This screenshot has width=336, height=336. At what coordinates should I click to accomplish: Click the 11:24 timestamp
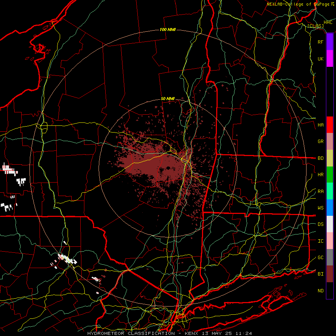[244, 333]
